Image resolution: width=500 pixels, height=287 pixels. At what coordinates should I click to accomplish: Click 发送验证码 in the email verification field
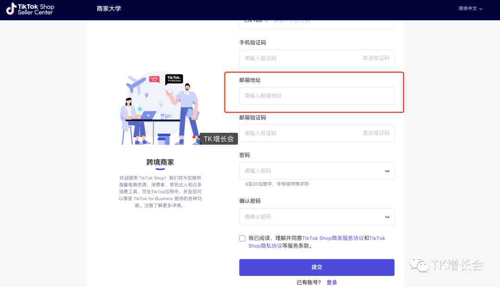(376, 133)
